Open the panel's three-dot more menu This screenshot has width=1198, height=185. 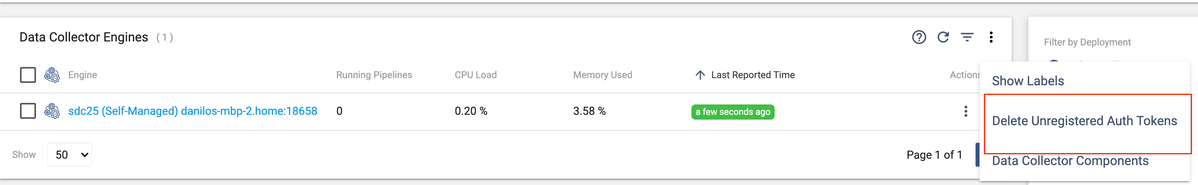click(x=991, y=37)
